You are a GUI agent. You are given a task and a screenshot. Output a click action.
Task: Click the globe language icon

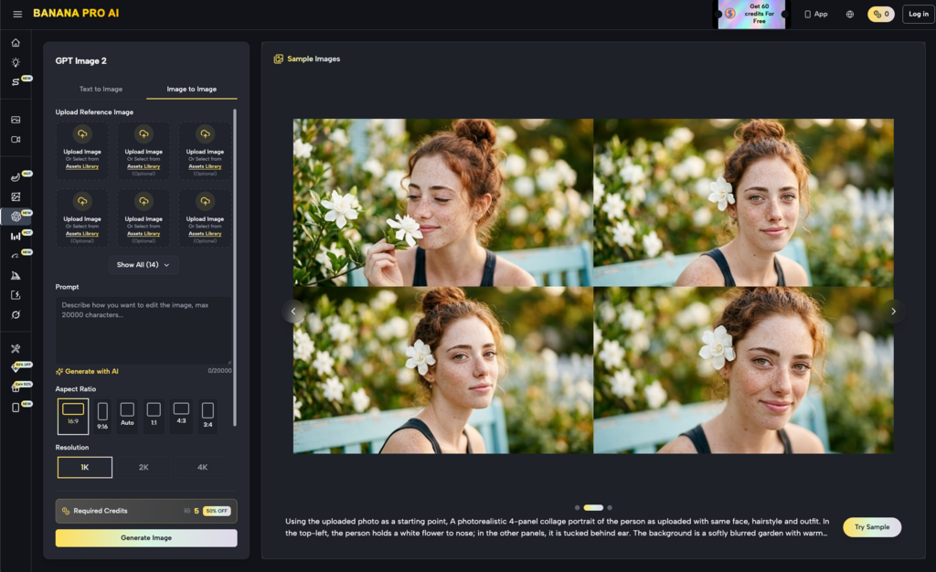849,14
